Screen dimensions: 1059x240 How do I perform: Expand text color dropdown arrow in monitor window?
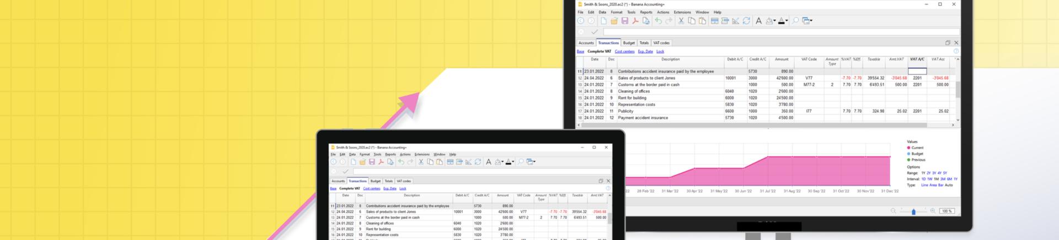787,21
